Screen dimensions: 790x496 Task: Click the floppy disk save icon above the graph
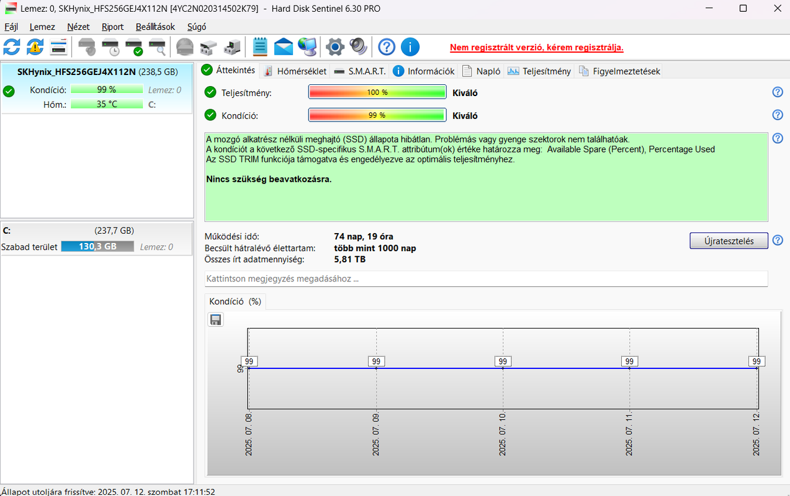click(x=216, y=320)
